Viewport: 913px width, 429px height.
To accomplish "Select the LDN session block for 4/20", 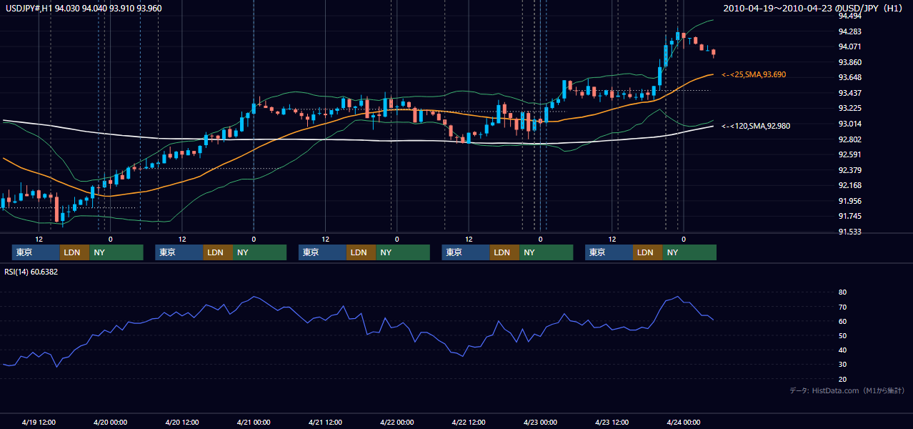I will 218,252.
